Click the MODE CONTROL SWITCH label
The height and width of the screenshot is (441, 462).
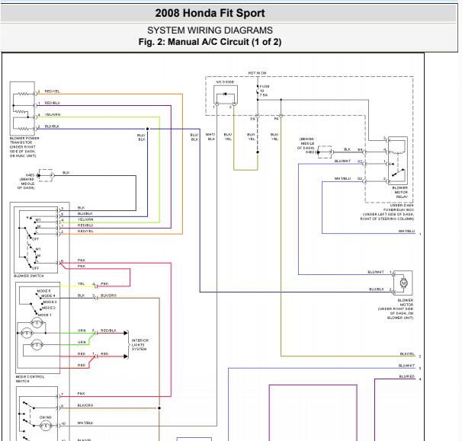click(30, 379)
